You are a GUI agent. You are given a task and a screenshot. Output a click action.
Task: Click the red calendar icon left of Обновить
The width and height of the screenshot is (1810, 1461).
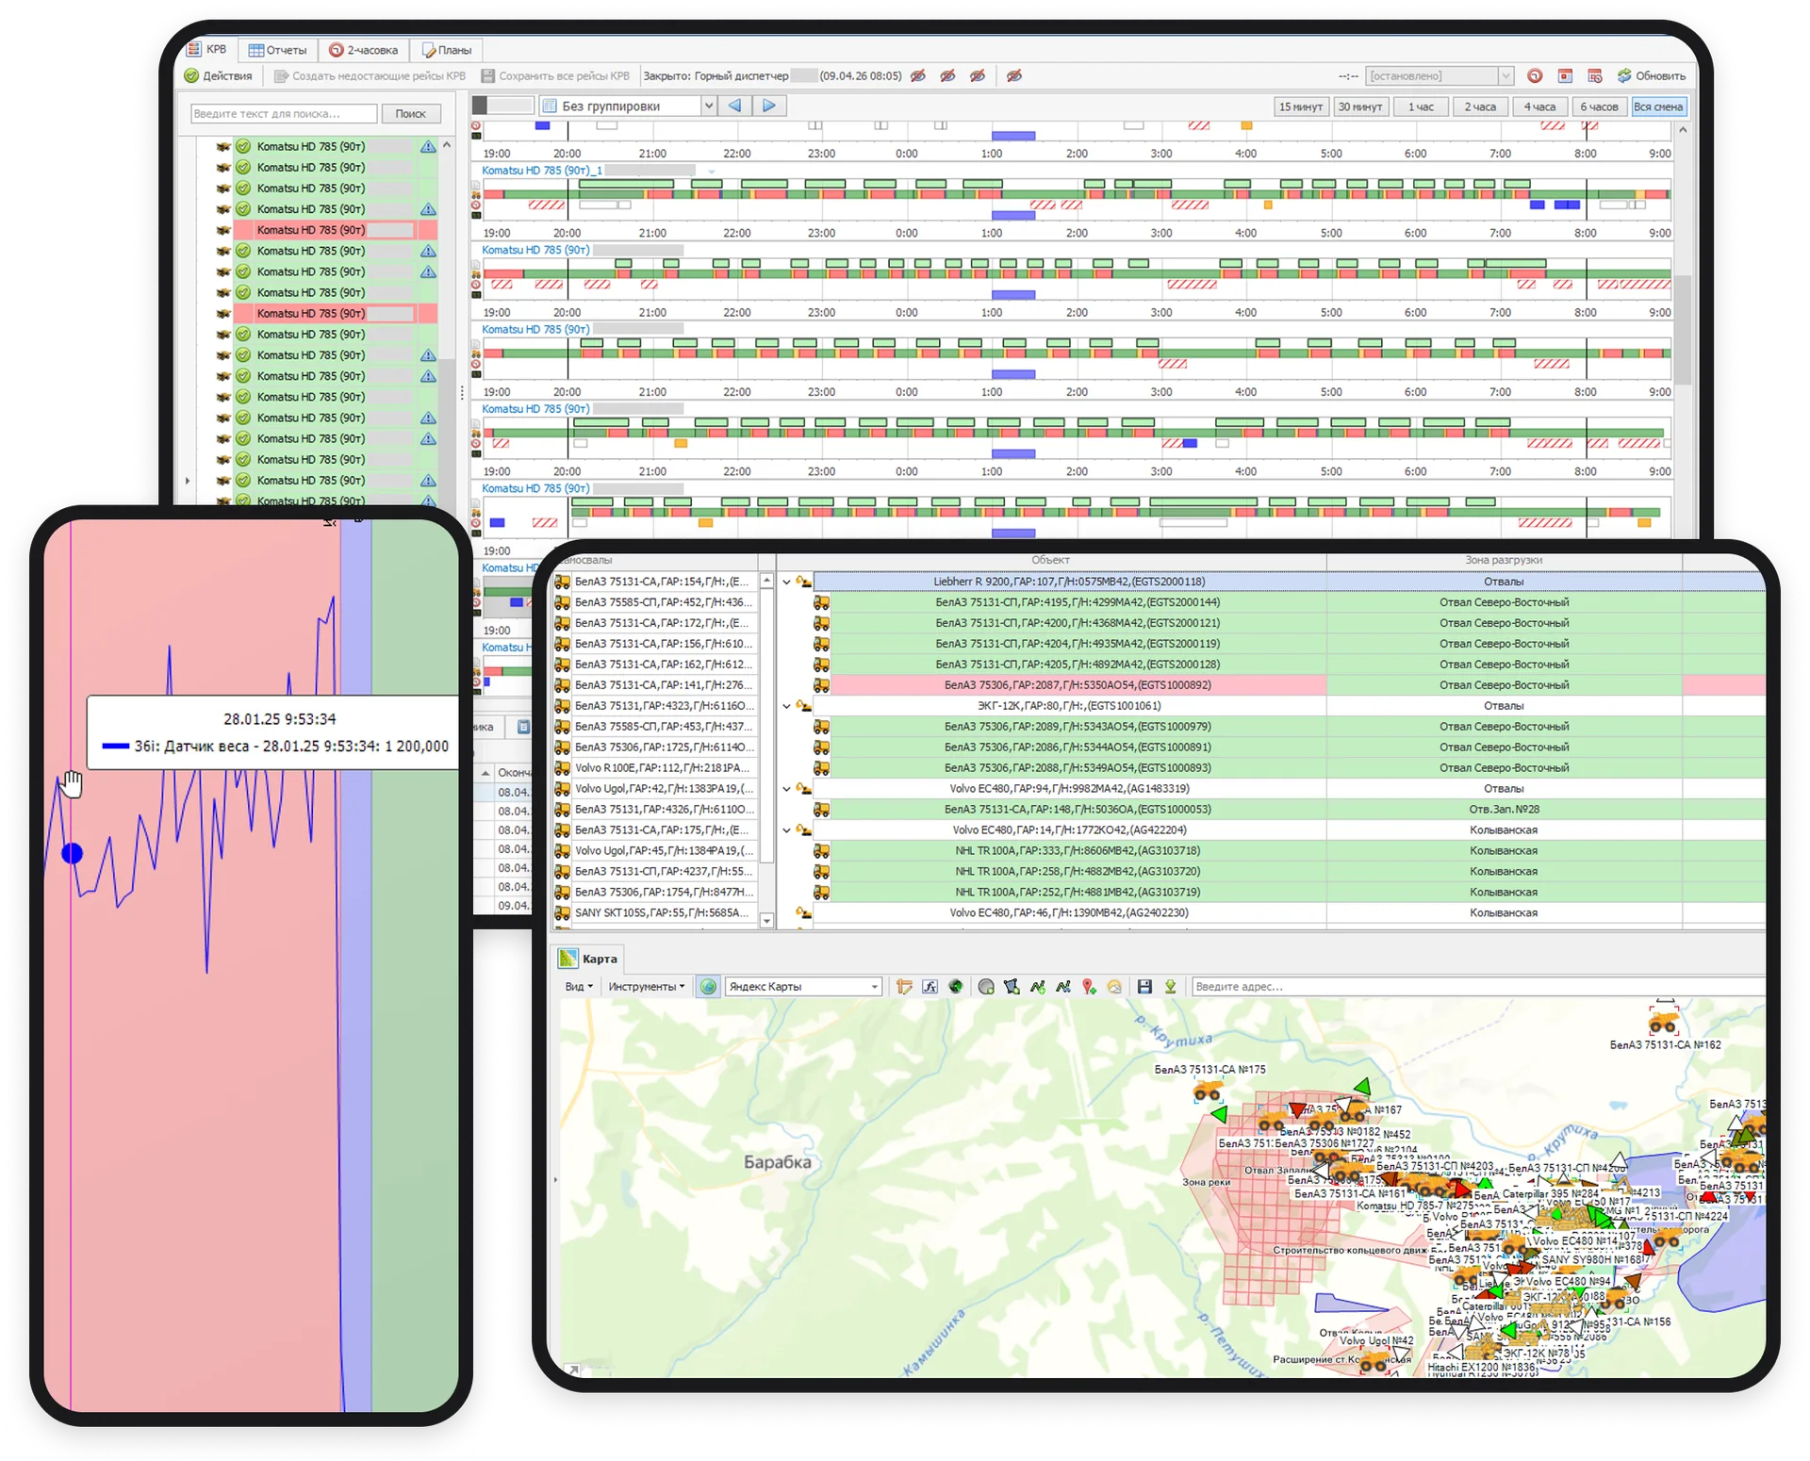coord(1565,75)
